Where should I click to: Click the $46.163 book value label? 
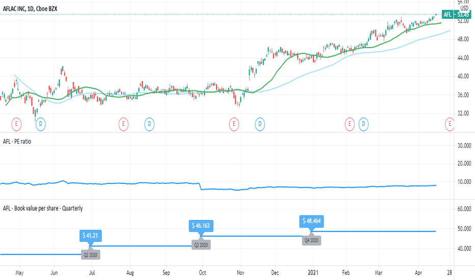click(x=201, y=226)
